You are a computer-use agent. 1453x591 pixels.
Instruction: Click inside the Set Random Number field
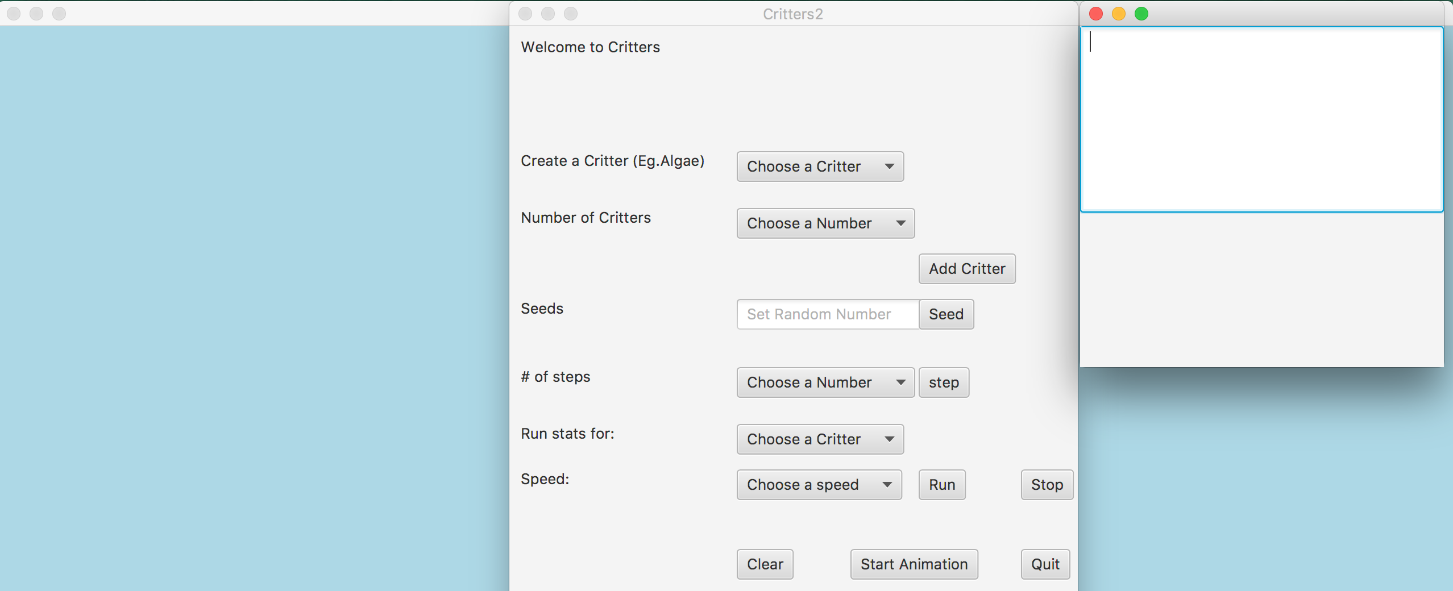(x=824, y=314)
